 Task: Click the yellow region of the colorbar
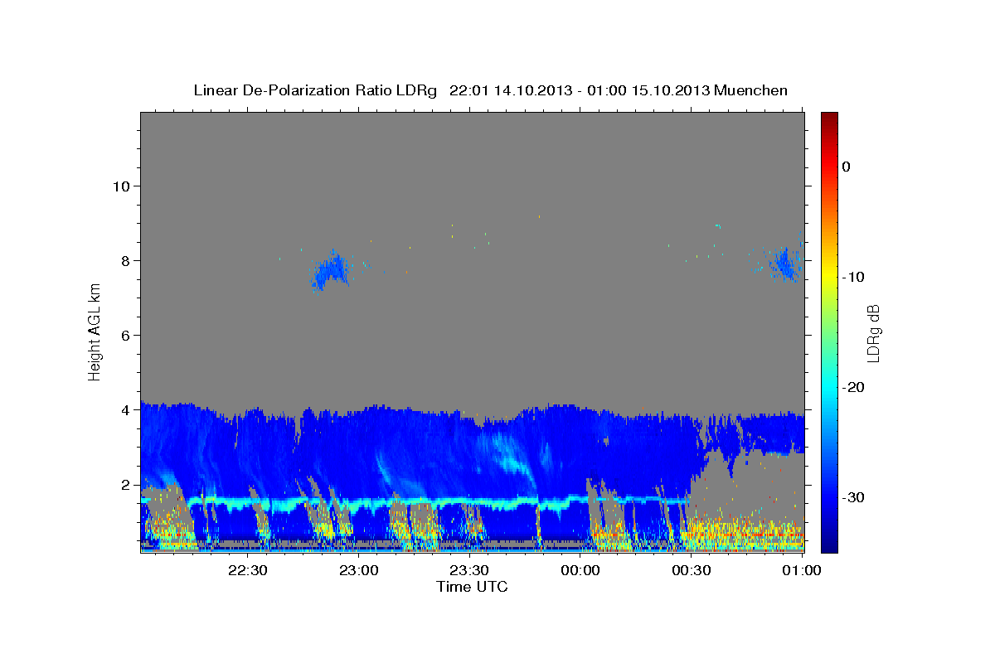tap(829, 273)
